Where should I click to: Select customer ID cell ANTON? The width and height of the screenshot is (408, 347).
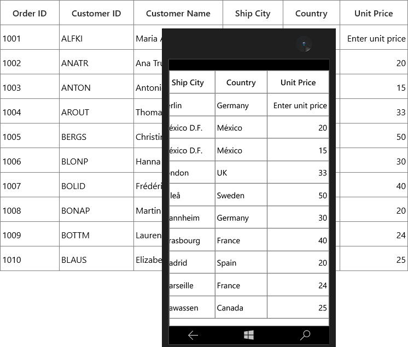[x=97, y=86]
